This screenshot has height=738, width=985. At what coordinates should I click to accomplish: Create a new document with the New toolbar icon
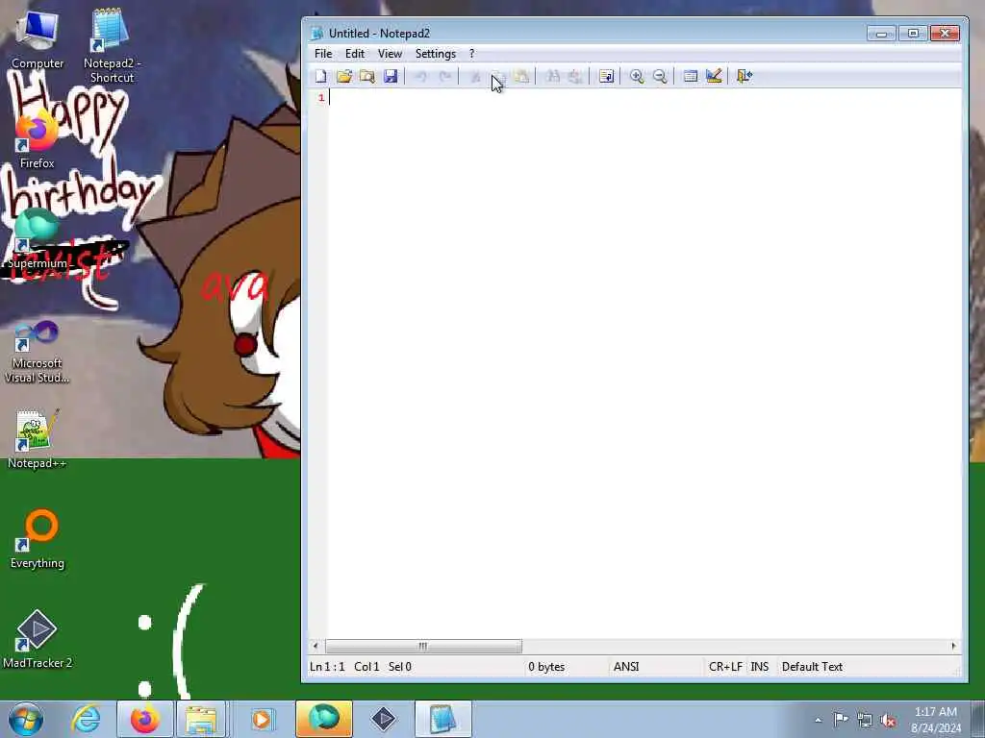(x=321, y=77)
